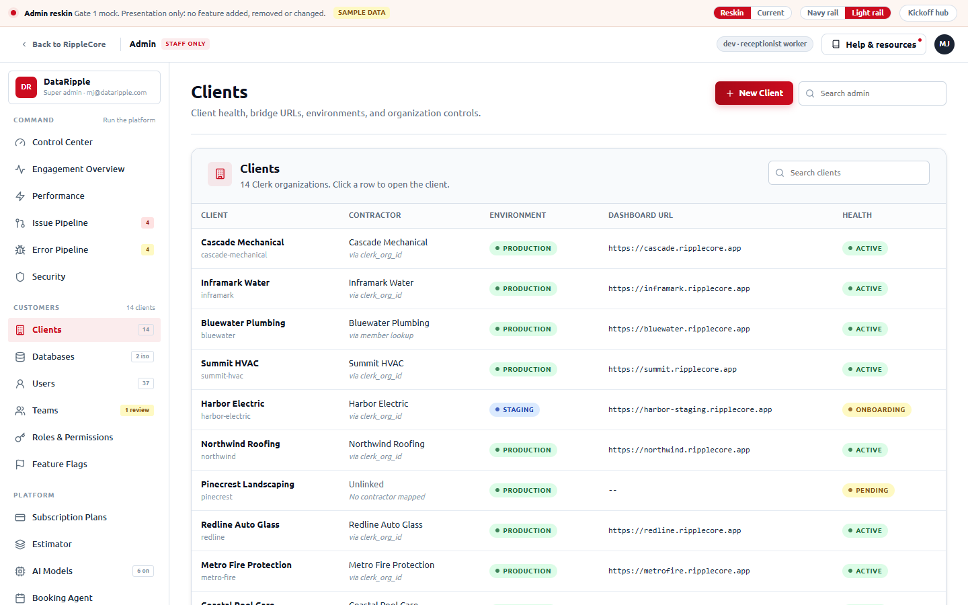Select the Light rail option
The image size is (968, 605).
[x=868, y=13]
